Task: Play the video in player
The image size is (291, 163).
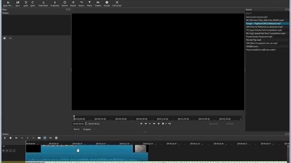Action: click(150, 124)
